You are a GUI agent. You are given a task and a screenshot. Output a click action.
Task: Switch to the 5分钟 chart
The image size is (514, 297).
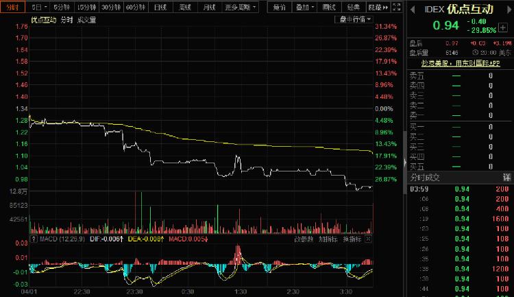[62, 7]
